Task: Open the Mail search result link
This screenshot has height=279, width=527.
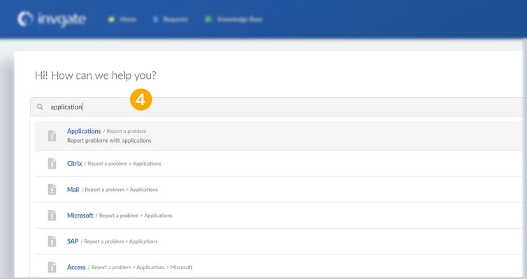Action: 73,190
